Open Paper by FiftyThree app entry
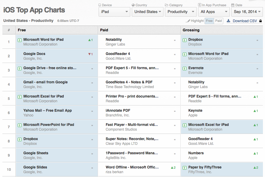265x177 pixels. [x=205, y=167]
